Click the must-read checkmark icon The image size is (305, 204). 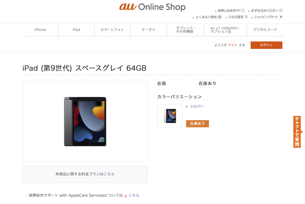[281, 10]
